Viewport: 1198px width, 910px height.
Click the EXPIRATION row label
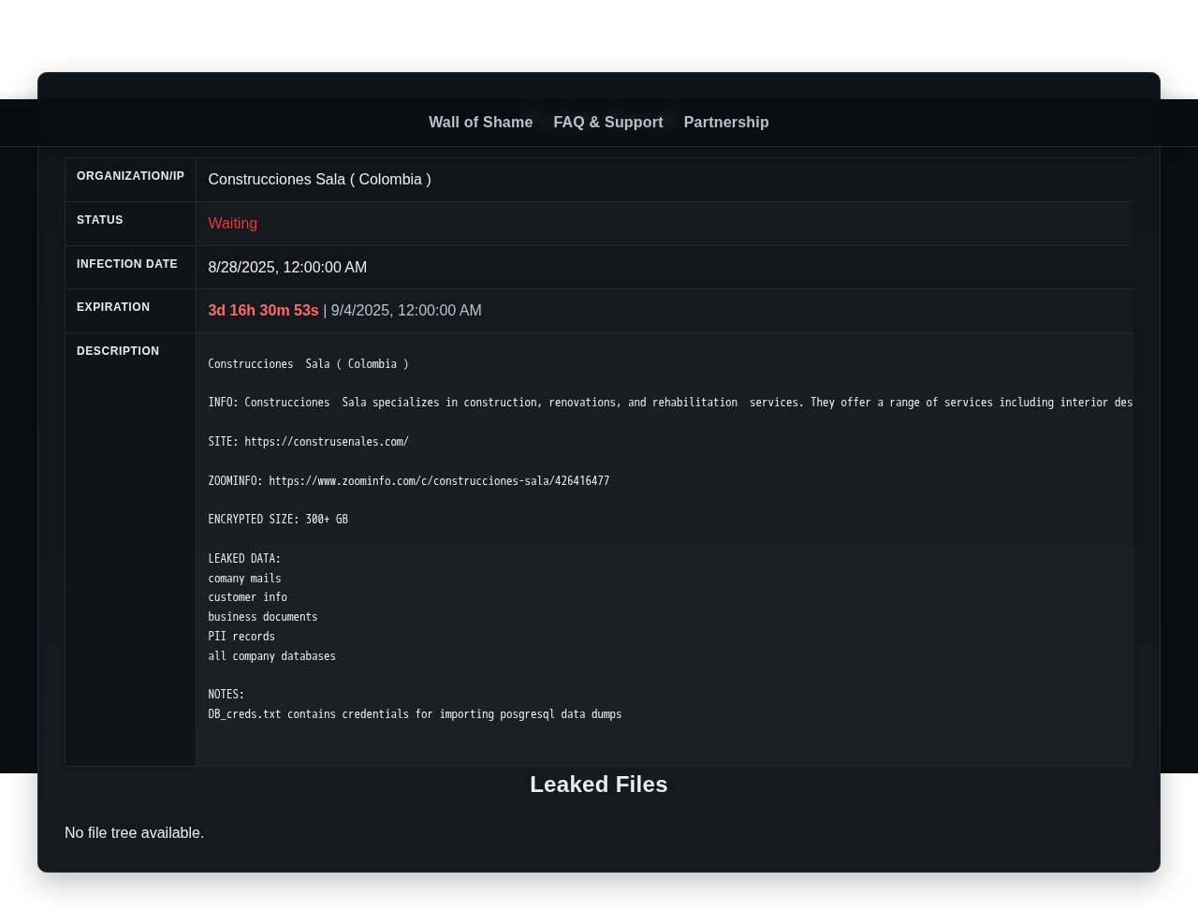point(113,307)
